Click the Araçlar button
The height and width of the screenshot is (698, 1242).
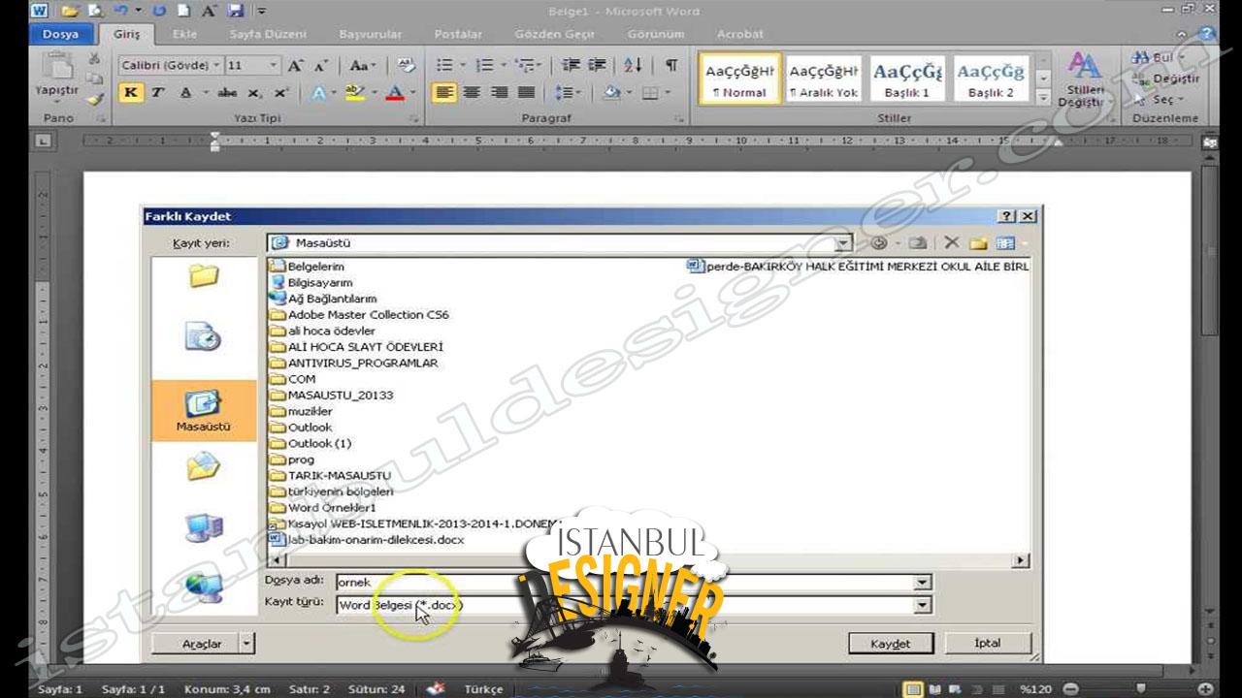202,643
